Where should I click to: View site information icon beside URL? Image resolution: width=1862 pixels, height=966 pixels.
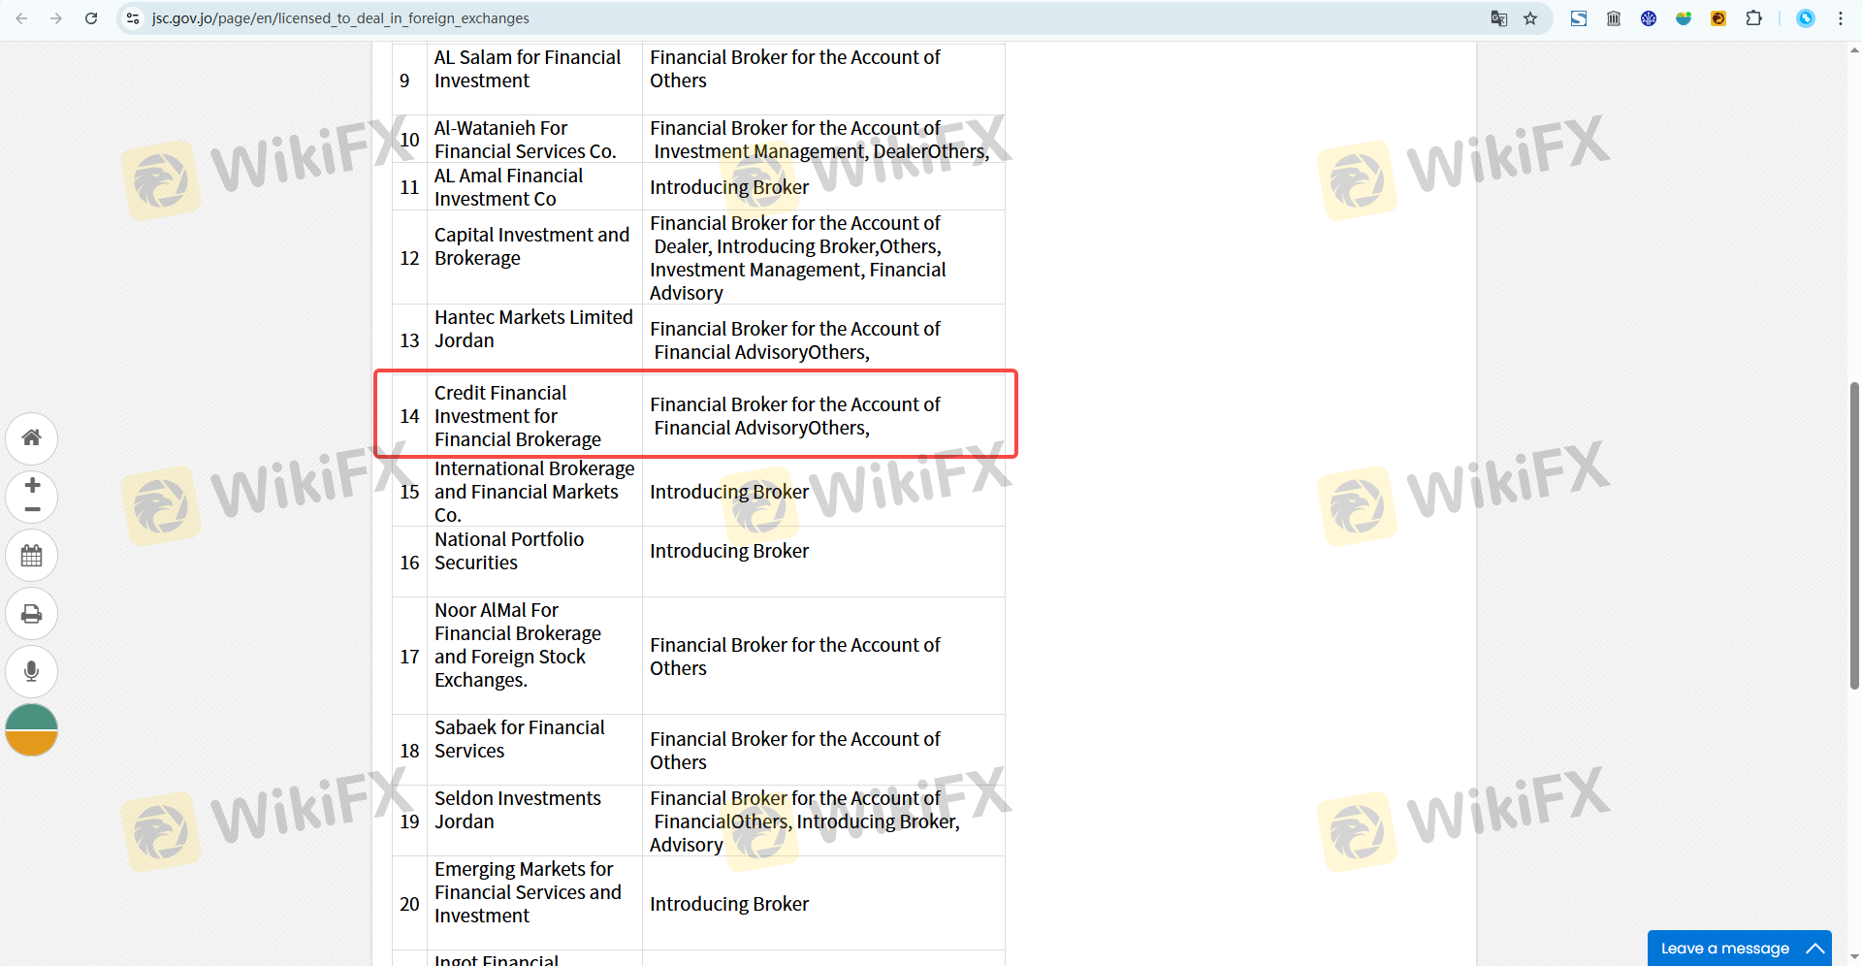134,18
